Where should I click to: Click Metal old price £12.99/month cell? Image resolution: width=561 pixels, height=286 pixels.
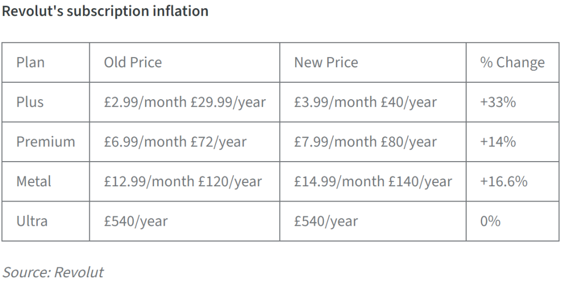[x=185, y=181]
